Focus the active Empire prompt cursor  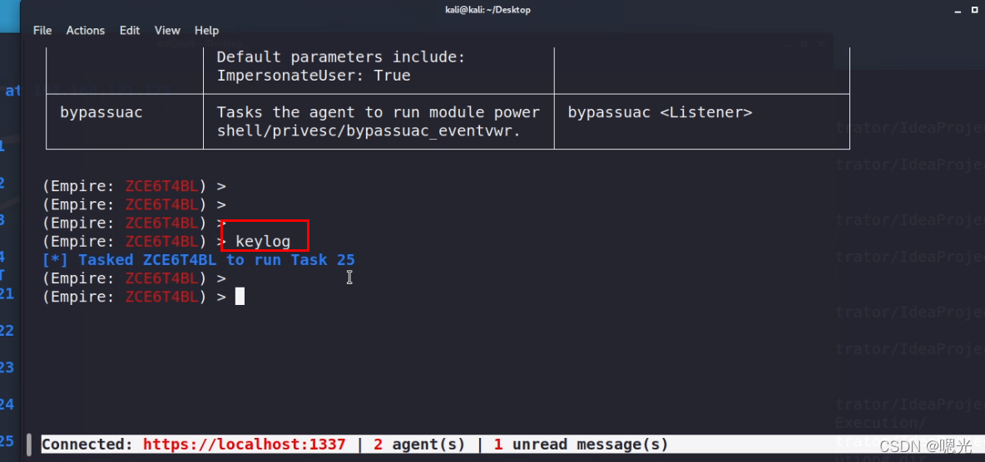pos(240,297)
